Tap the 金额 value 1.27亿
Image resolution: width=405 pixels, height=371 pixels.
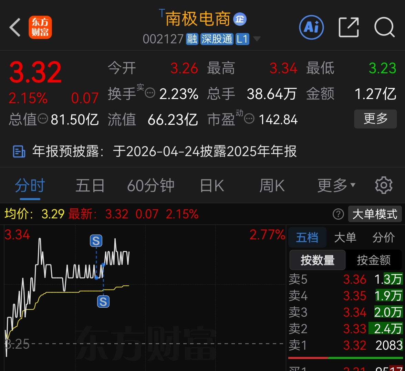(375, 94)
